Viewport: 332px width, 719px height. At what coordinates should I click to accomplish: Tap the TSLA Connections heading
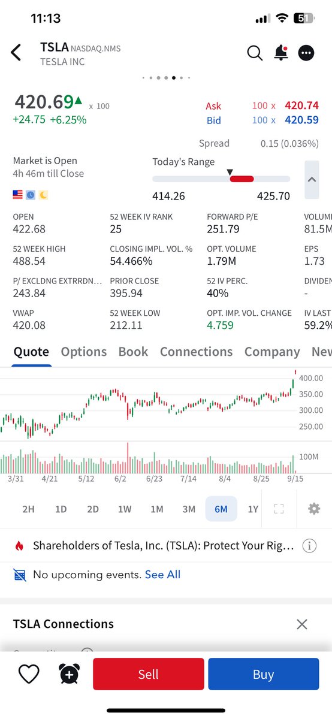[x=64, y=624]
